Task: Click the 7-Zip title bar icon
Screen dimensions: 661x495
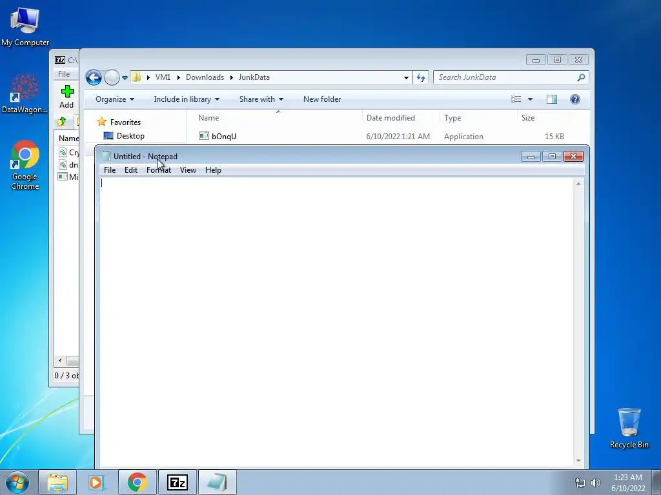Action: (60, 60)
